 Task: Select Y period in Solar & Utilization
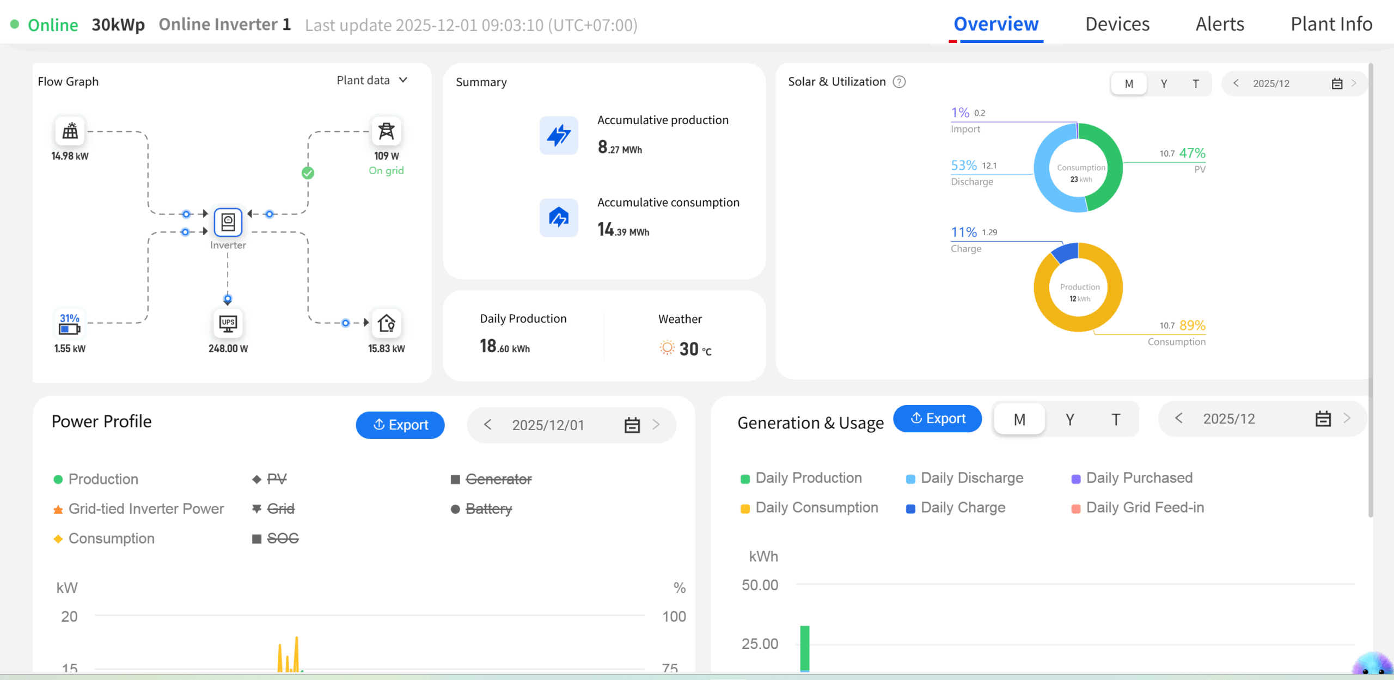tap(1164, 84)
